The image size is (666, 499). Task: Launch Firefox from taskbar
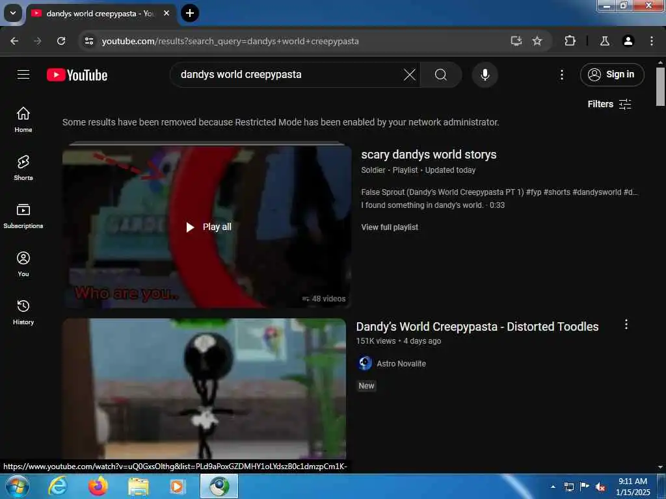[x=98, y=486]
